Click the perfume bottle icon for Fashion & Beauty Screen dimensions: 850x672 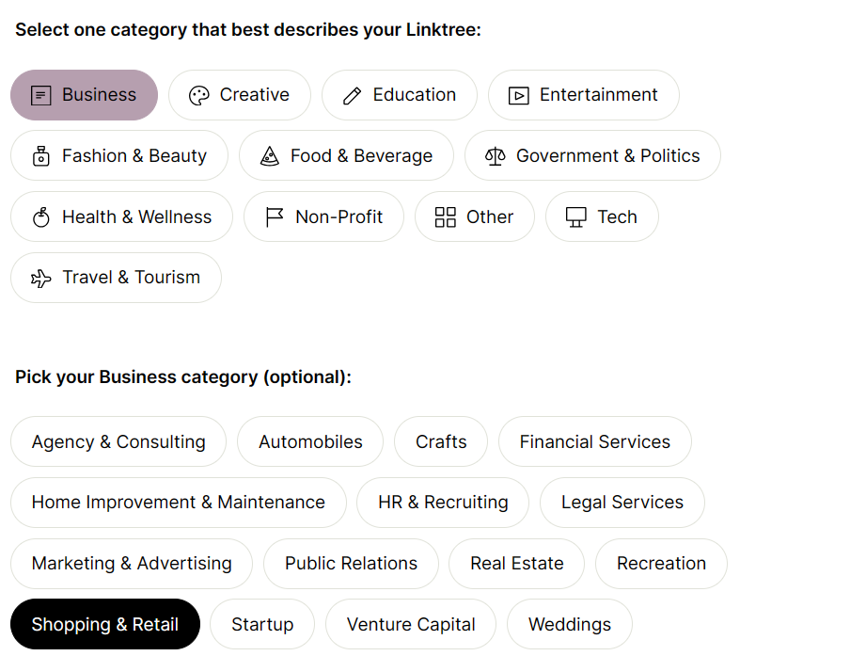pyautogui.click(x=41, y=156)
